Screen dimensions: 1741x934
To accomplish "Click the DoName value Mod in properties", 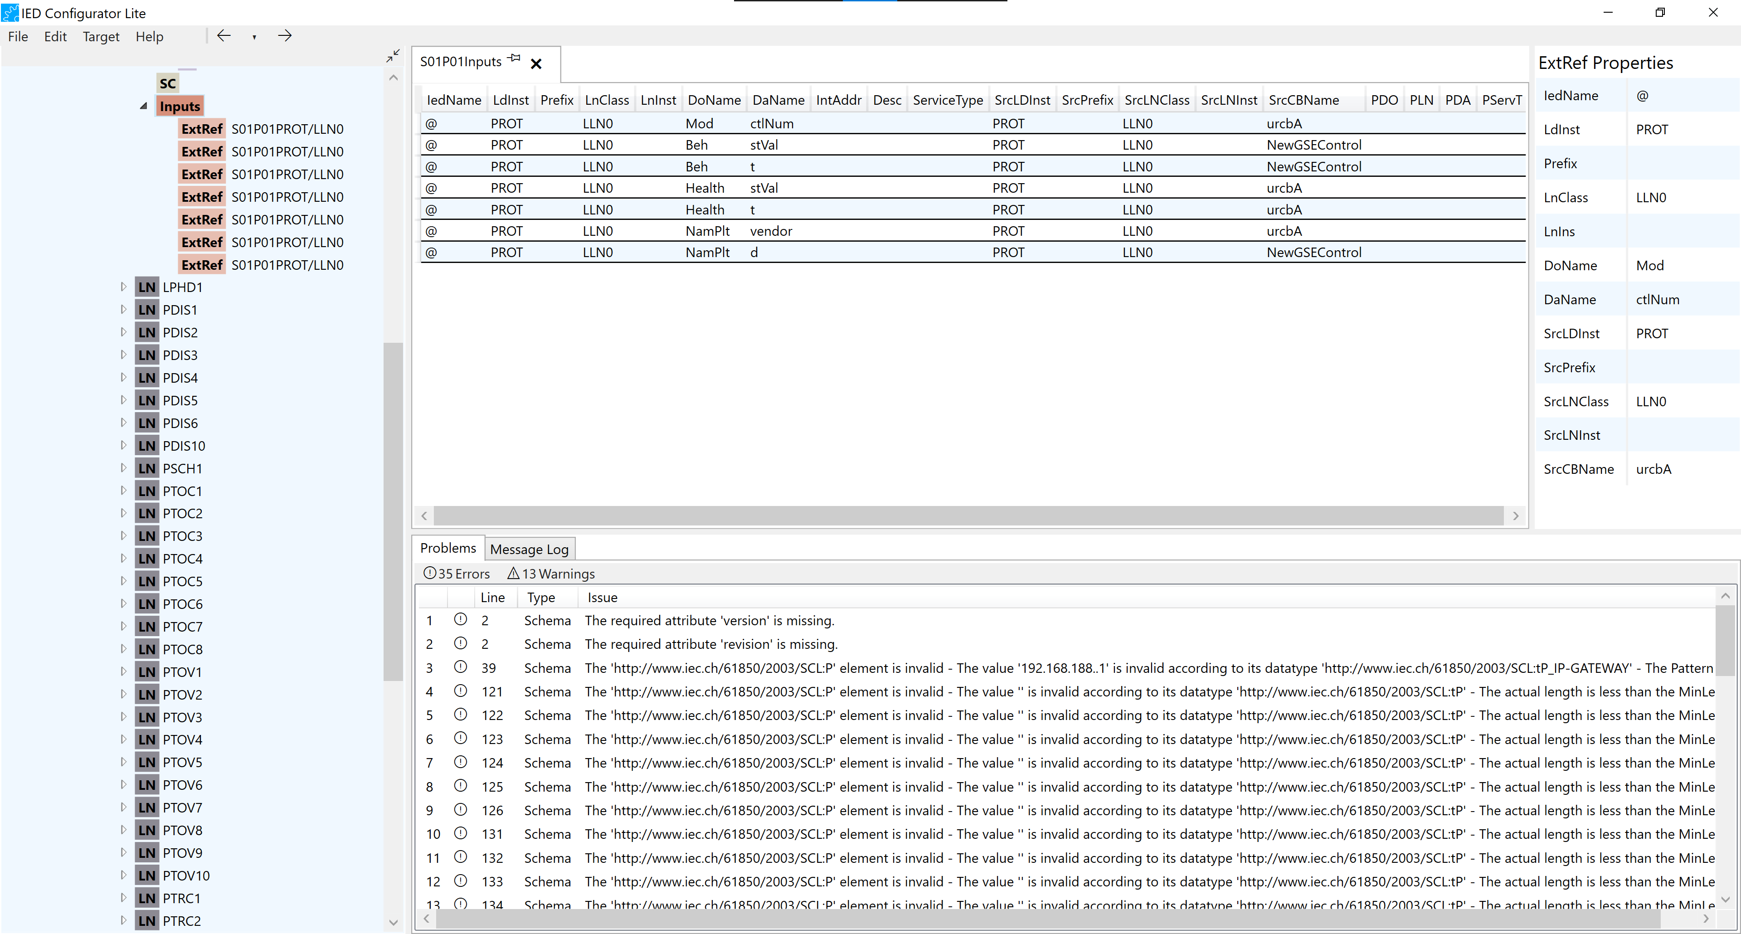I will tap(1650, 266).
